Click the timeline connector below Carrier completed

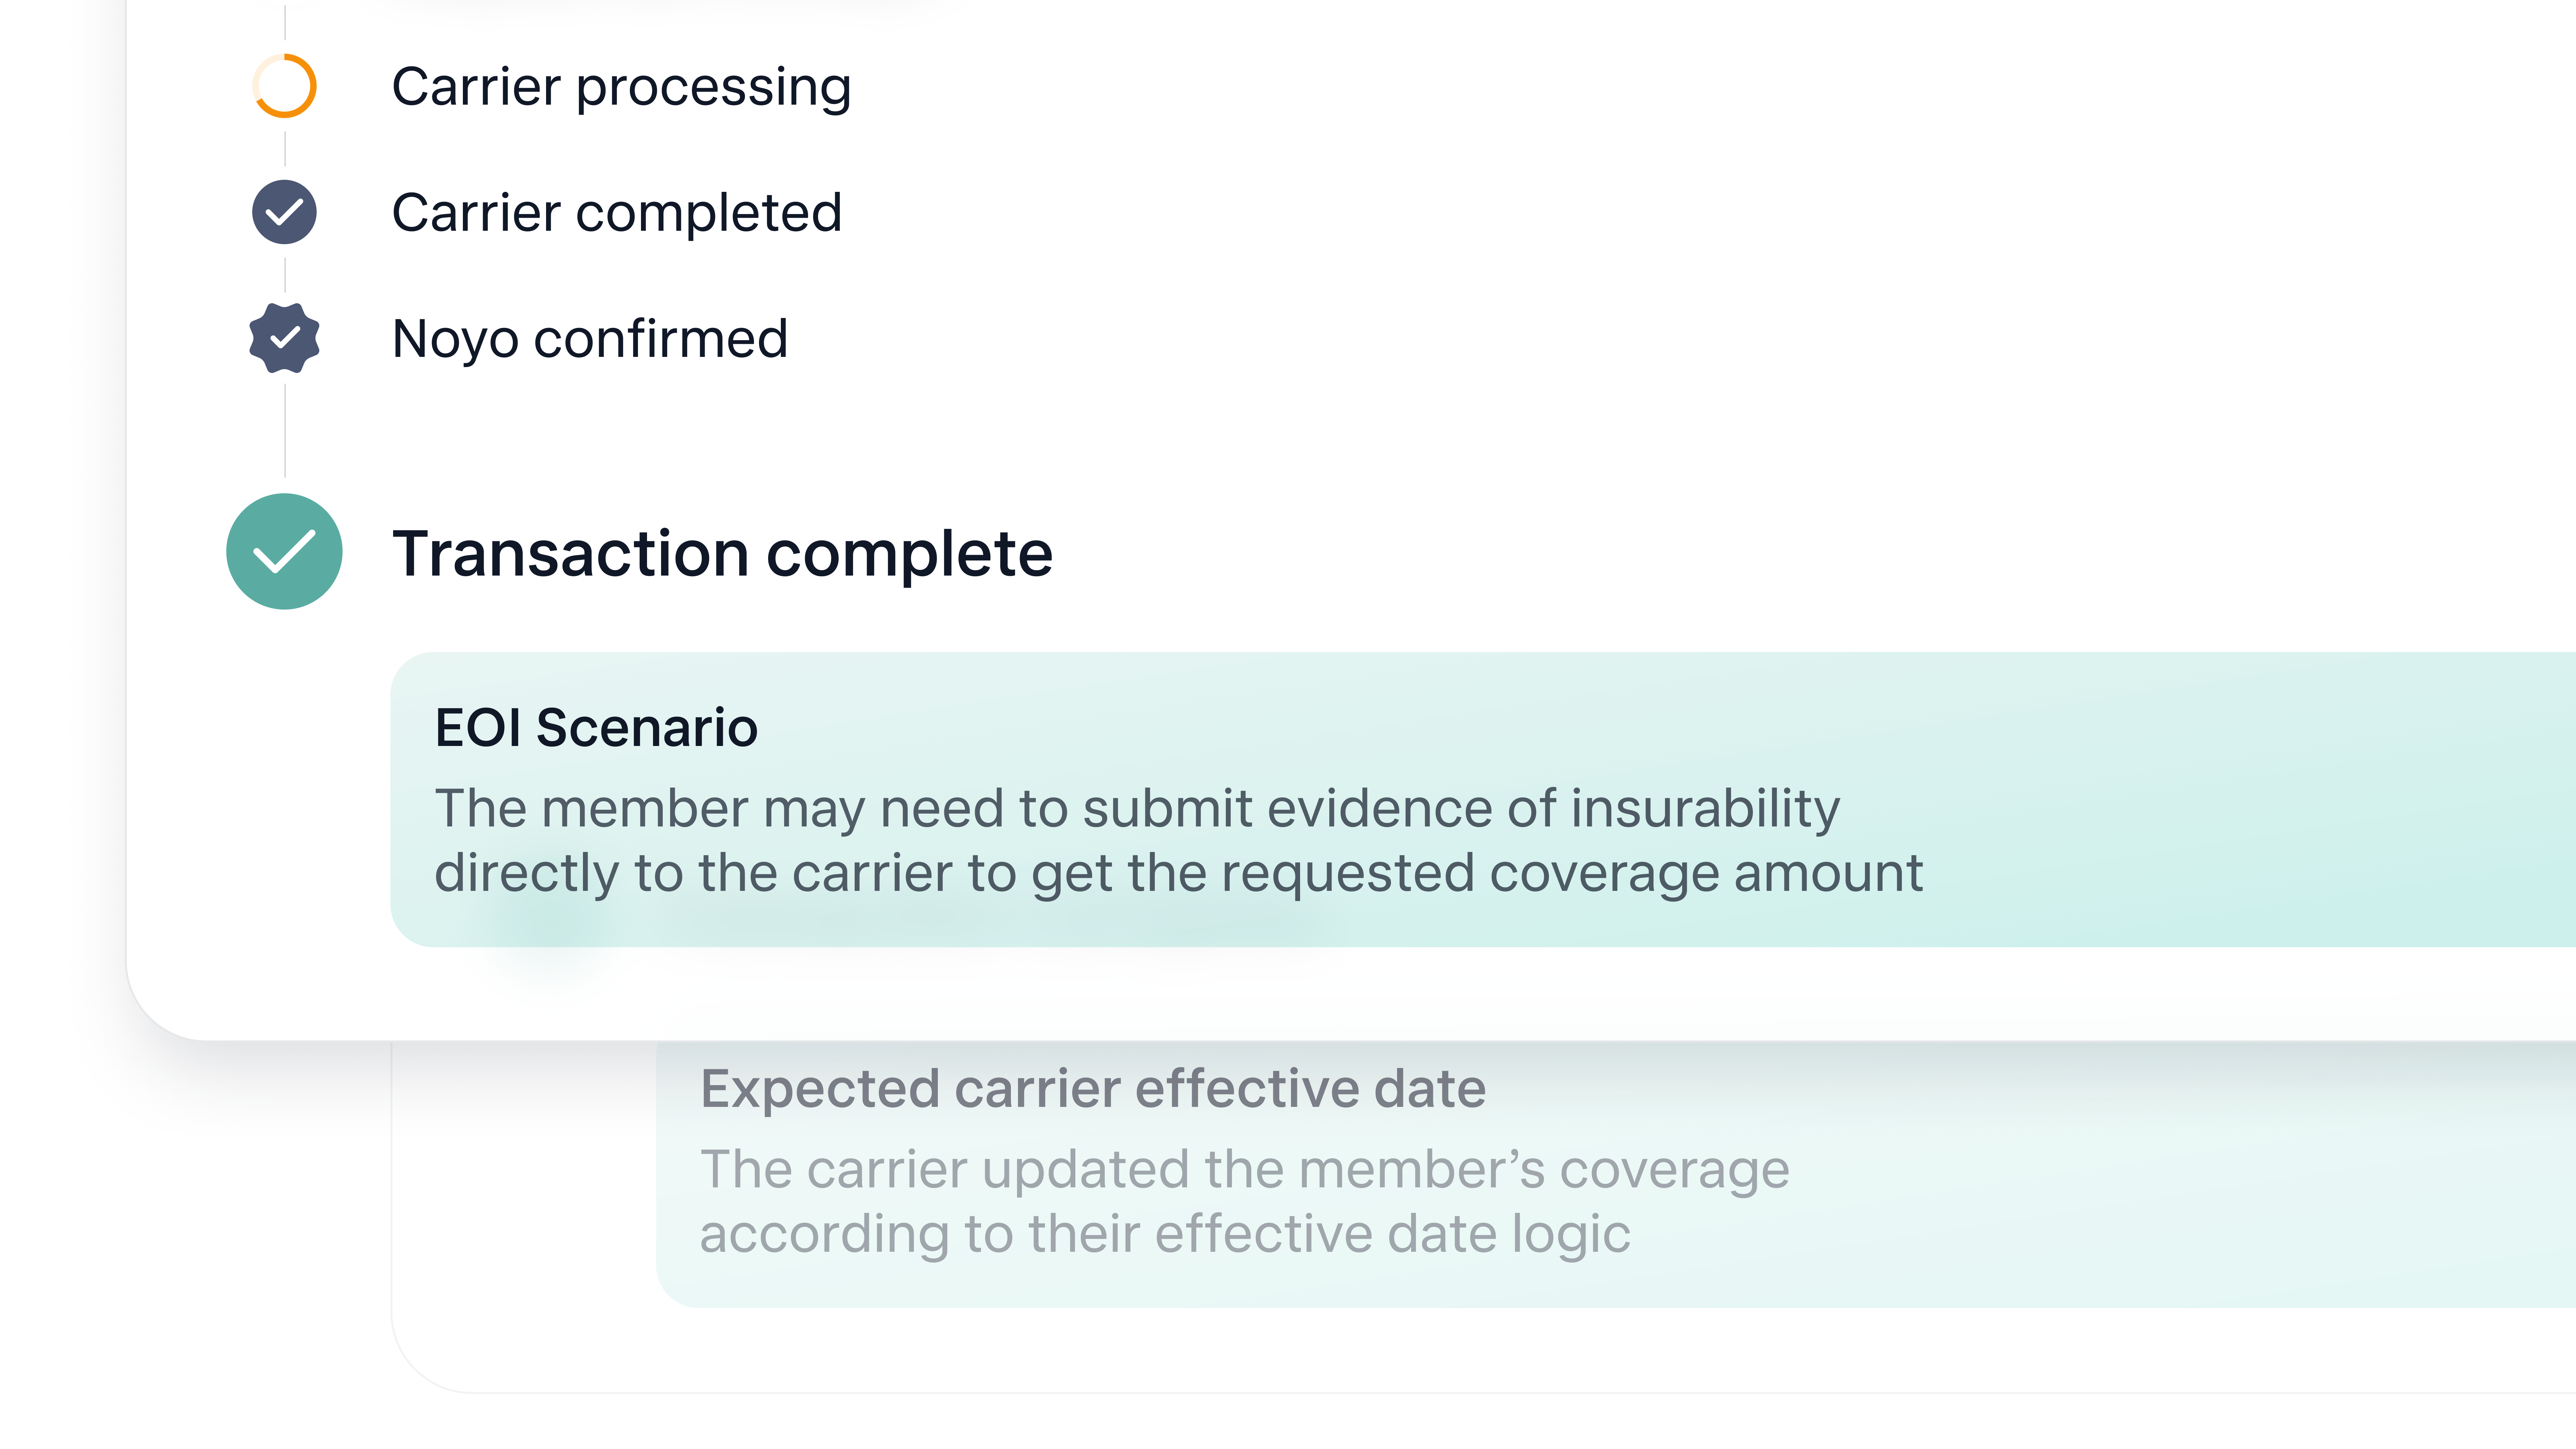pos(285,275)
